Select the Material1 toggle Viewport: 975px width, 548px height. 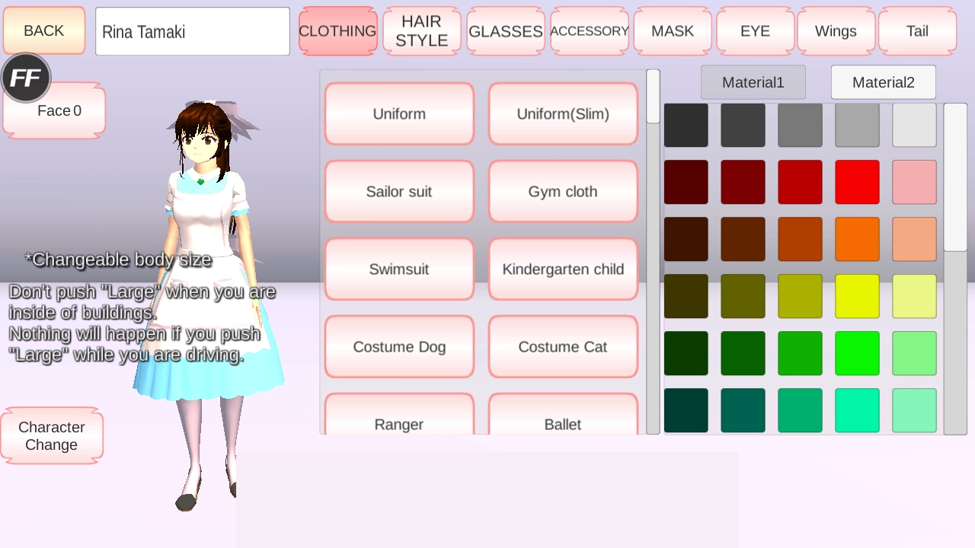pos(753,82)
